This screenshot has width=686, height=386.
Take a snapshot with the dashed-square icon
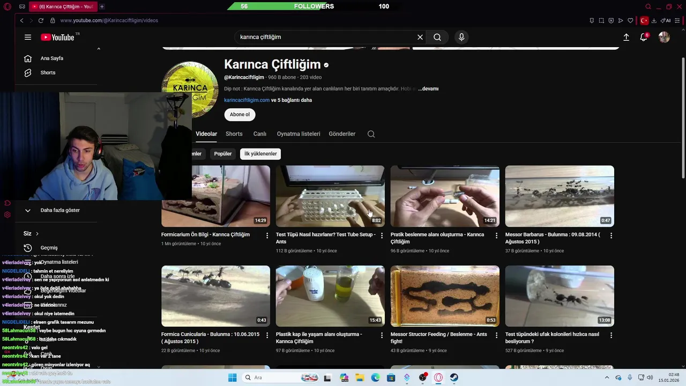(601, 20)
